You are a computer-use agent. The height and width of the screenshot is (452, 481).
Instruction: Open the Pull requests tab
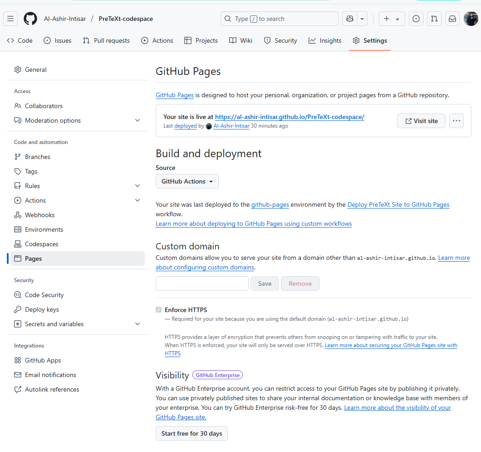[x=107, y=40]
